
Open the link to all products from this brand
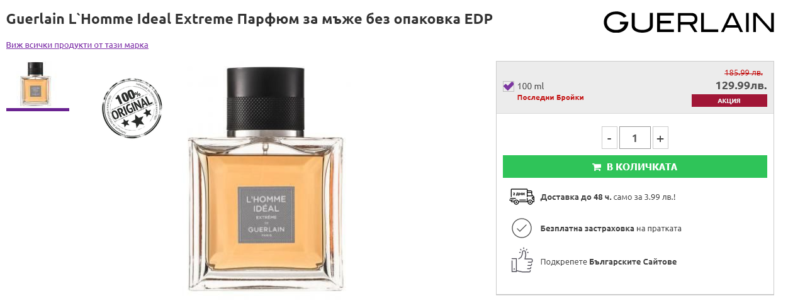coord(77,45)
